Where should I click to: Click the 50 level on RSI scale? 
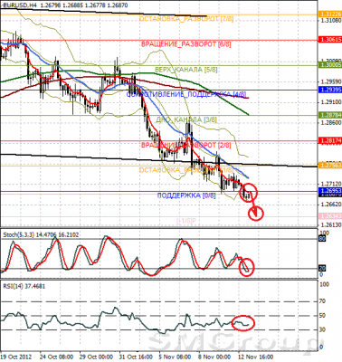(323, 316)
